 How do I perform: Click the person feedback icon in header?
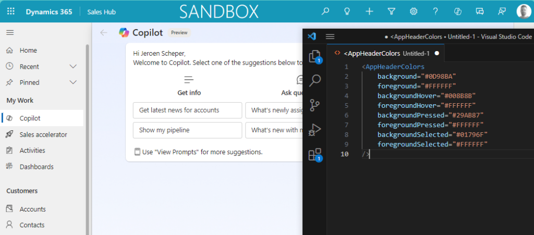502,11
